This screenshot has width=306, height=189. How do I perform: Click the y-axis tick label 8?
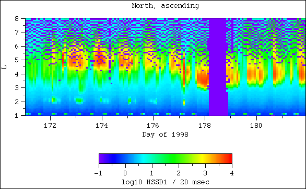coord(17,19)
